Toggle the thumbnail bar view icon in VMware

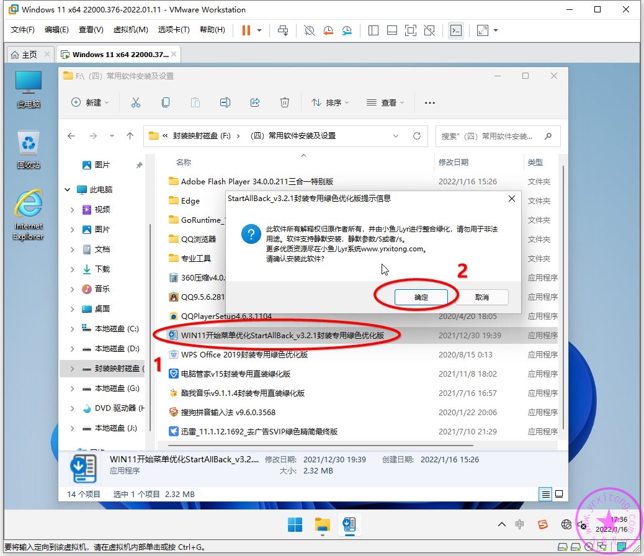(392, 30)
